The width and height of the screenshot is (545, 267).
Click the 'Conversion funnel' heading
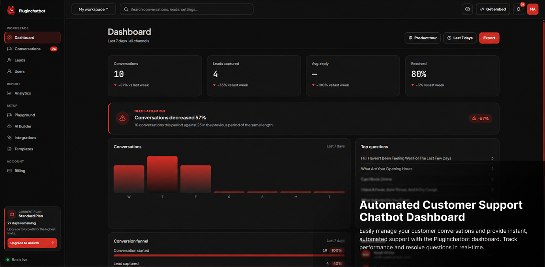point(131,241)
